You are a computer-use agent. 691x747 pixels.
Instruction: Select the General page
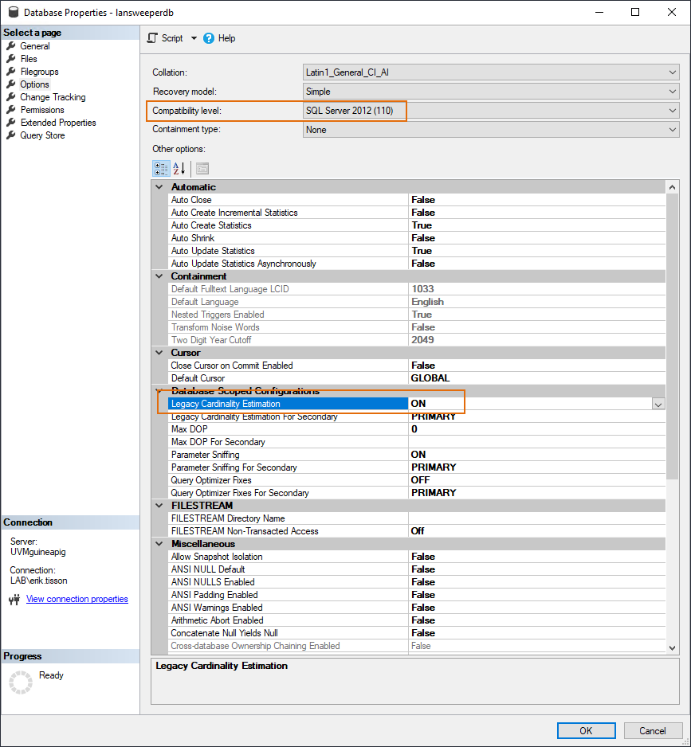(35, 46)
